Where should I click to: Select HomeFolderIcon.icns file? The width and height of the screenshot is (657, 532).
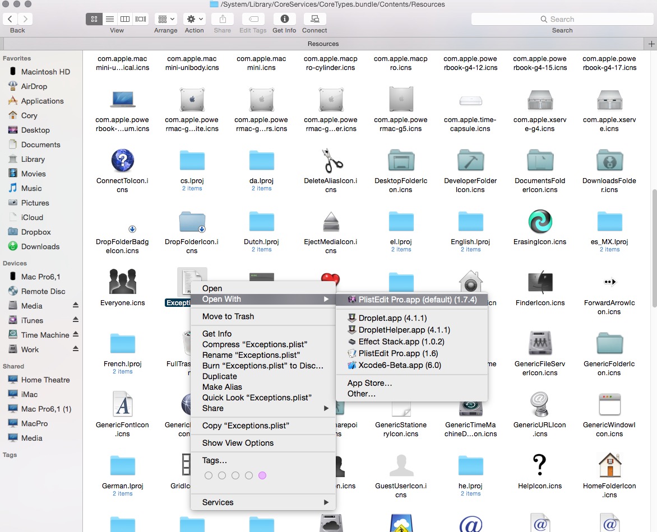610,465
